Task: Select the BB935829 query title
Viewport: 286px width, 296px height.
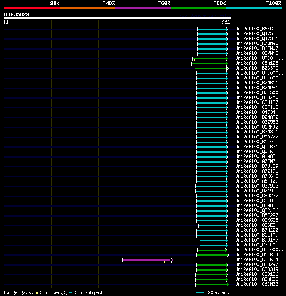Action: [17, 15]
